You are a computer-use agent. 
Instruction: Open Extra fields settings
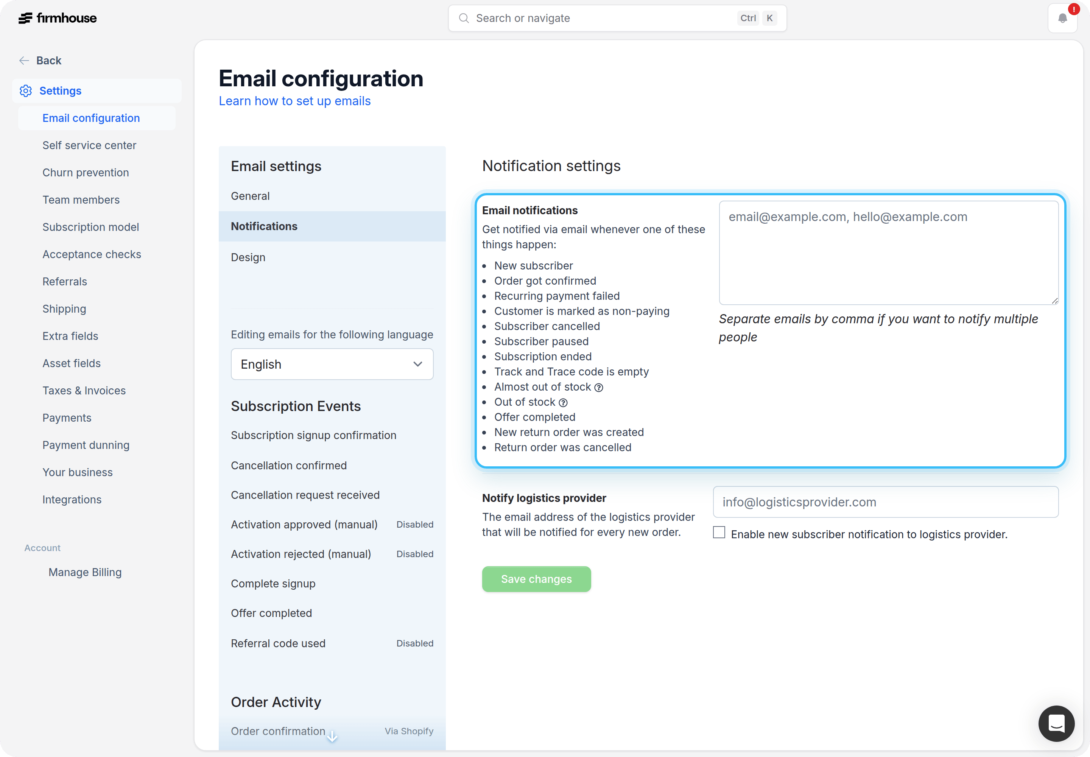[70, 336]
